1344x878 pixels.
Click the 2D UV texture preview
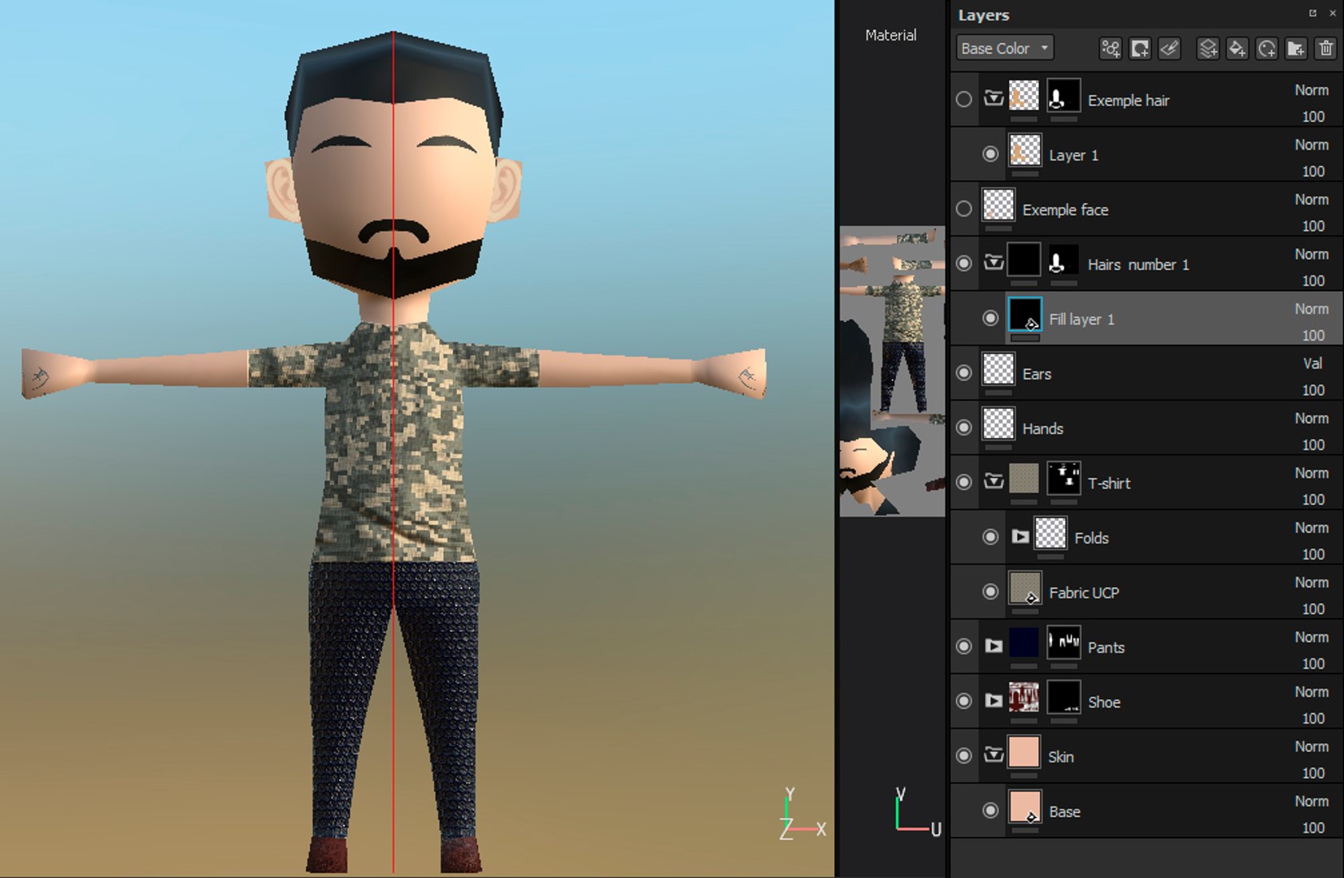click(x=892, y=372)
